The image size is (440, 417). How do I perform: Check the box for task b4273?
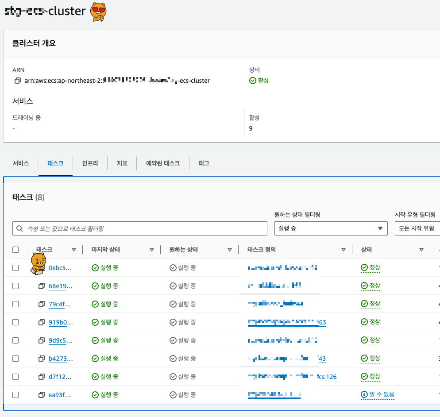[15, 359]
